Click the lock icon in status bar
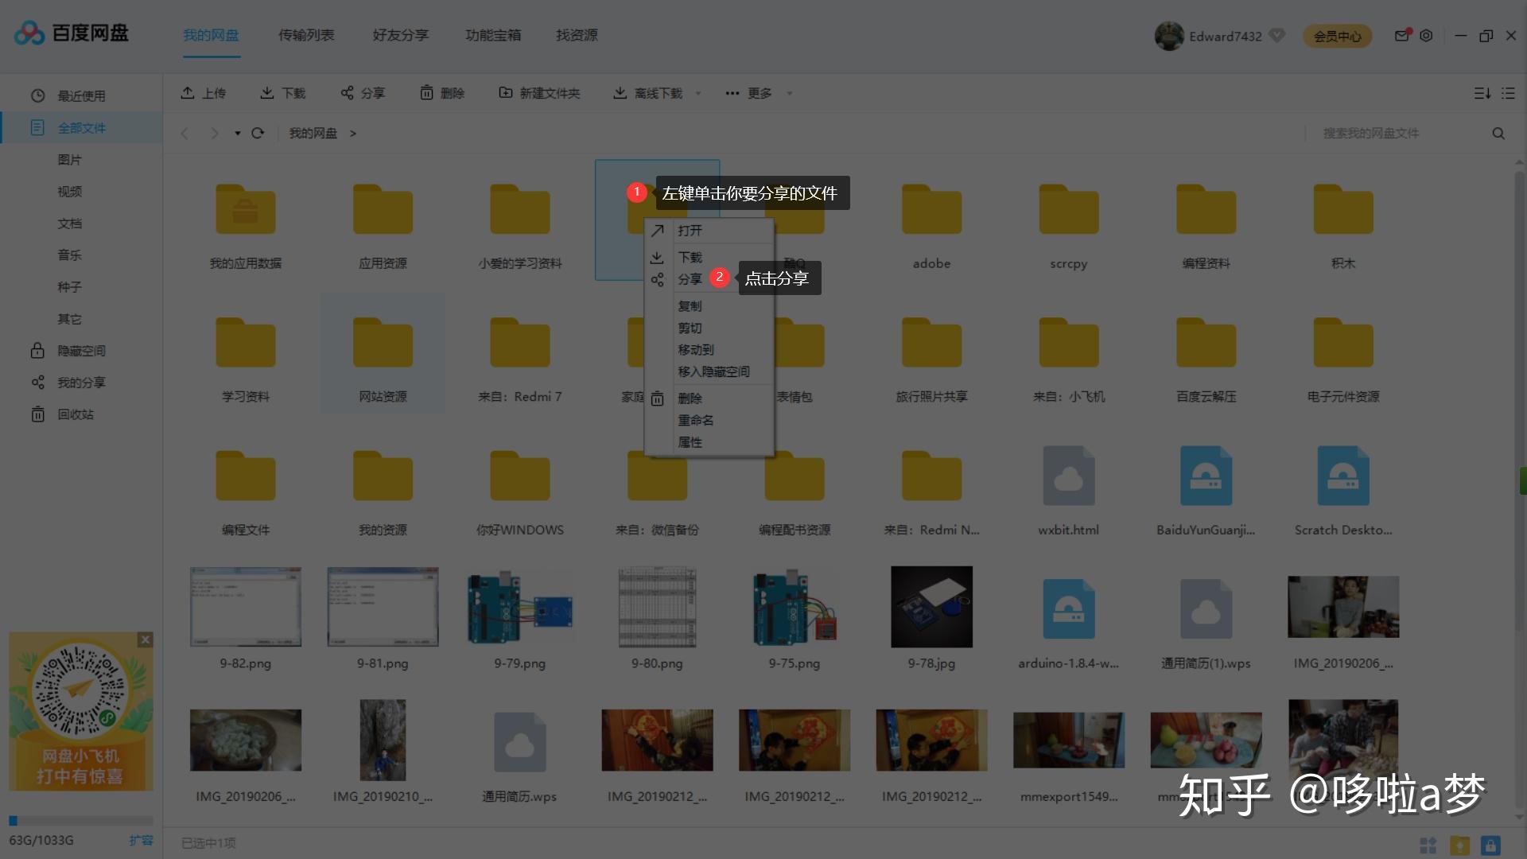The image size is (1527, 859). click(1490, 845)
